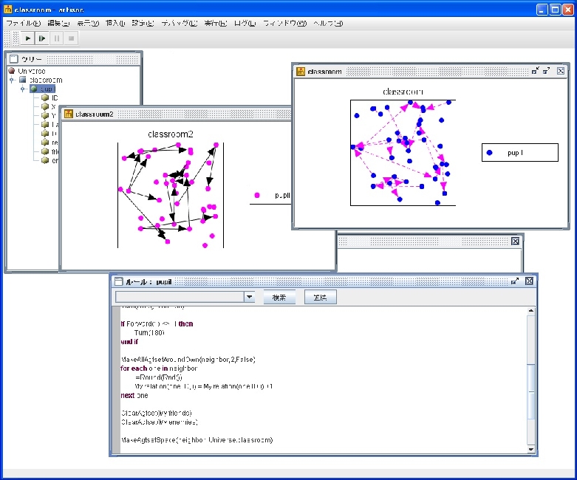
Task: Open the search combo box dropdown arrow
Action: [250, 297]
